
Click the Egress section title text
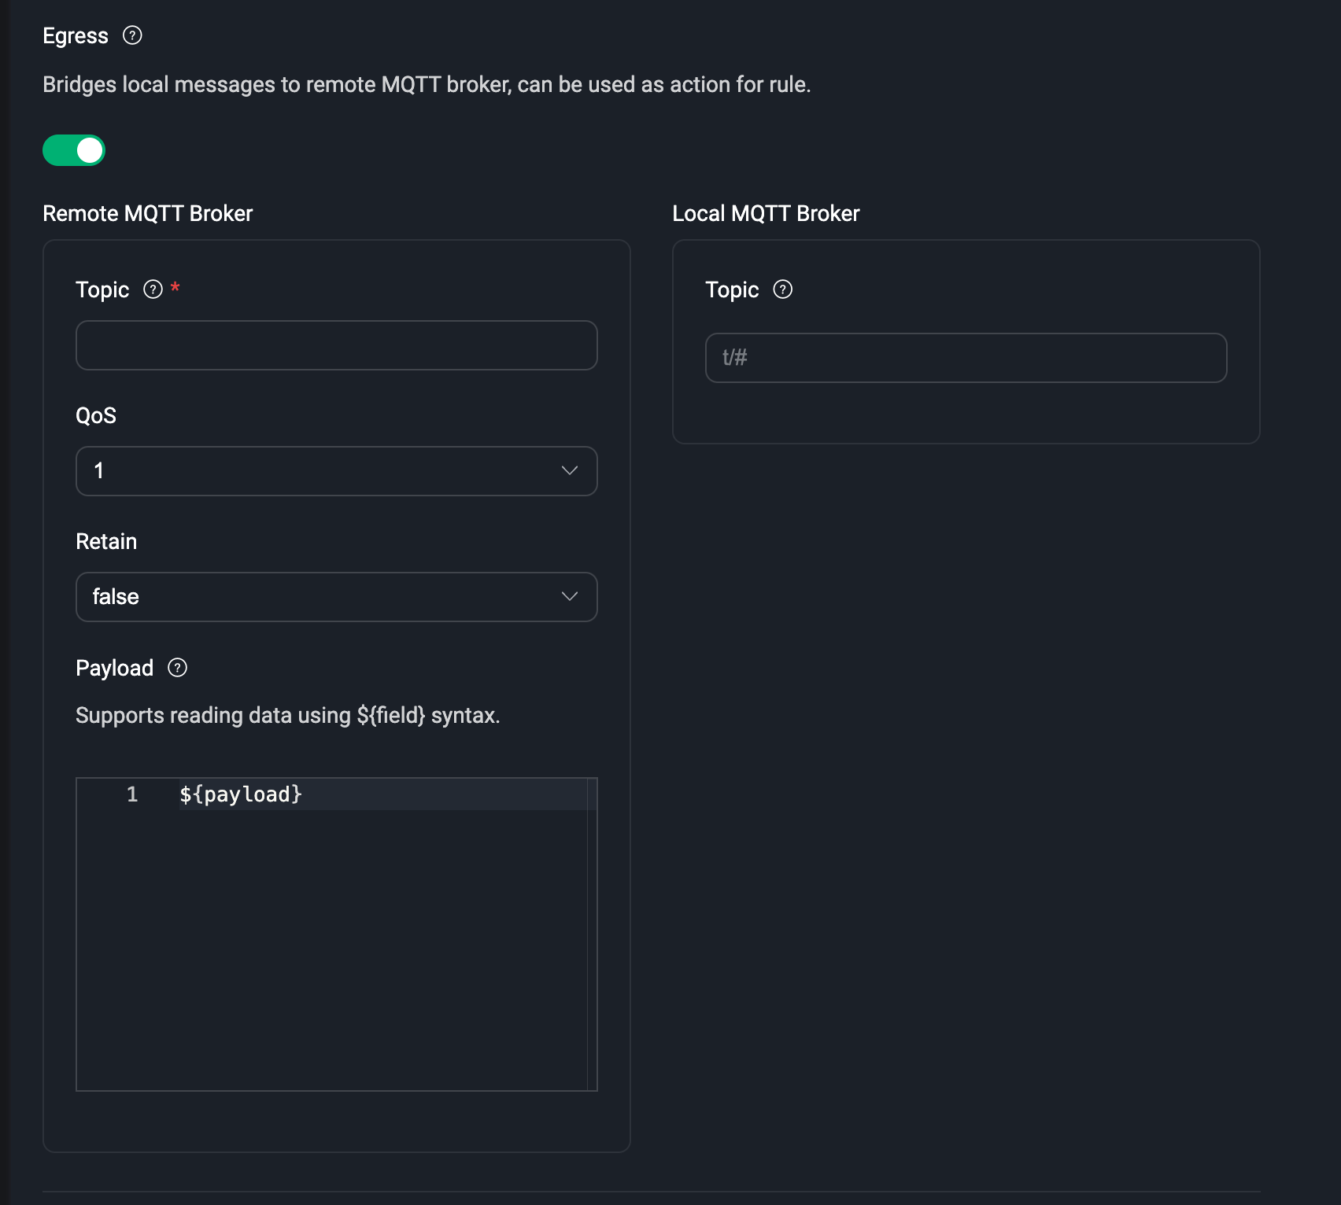[x=76, y=36]
